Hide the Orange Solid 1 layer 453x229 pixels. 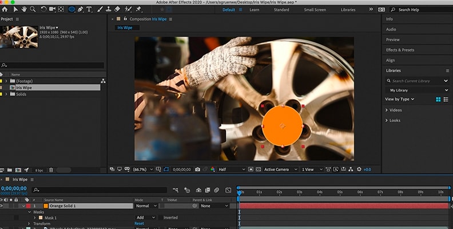click(2, 206)
